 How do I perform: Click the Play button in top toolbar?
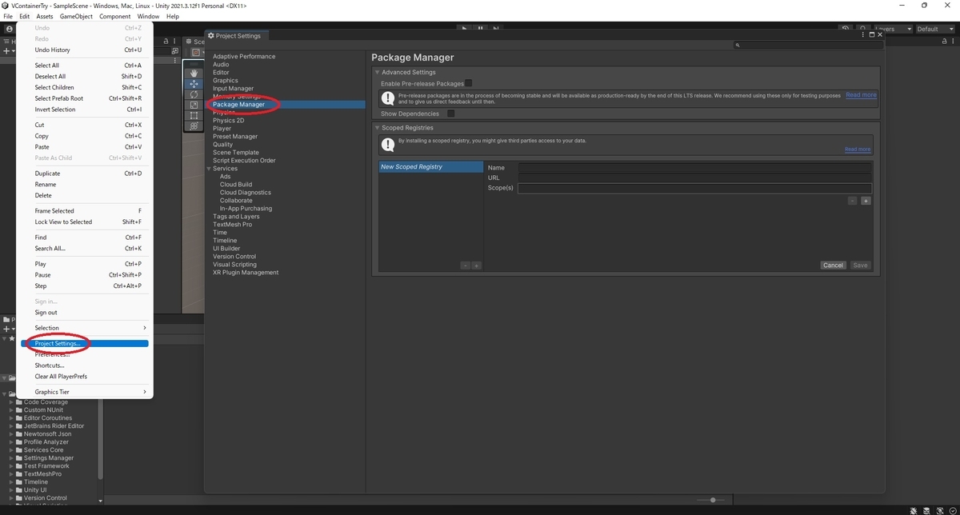(465, 29)
